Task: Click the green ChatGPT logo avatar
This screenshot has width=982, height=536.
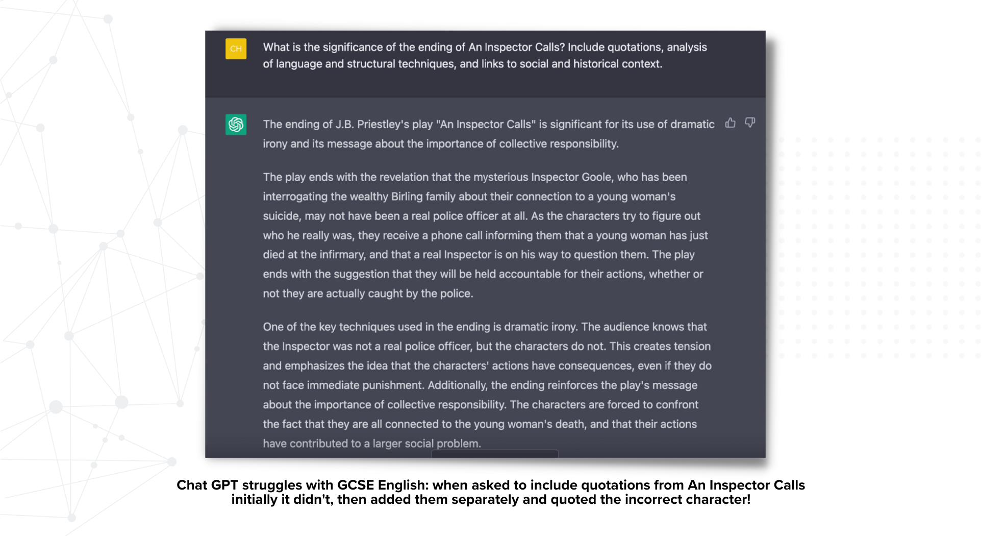Action: pyautogui.click(x=236, y=125)
